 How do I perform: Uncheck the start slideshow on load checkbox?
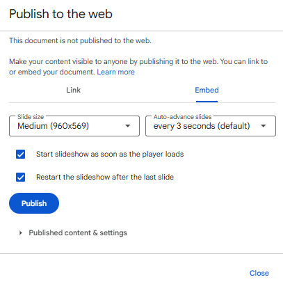click(x=20, y=155)
